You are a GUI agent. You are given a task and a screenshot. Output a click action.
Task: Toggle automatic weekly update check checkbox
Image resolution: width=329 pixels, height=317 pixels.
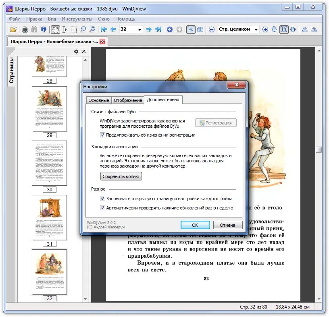click(102, 208)
